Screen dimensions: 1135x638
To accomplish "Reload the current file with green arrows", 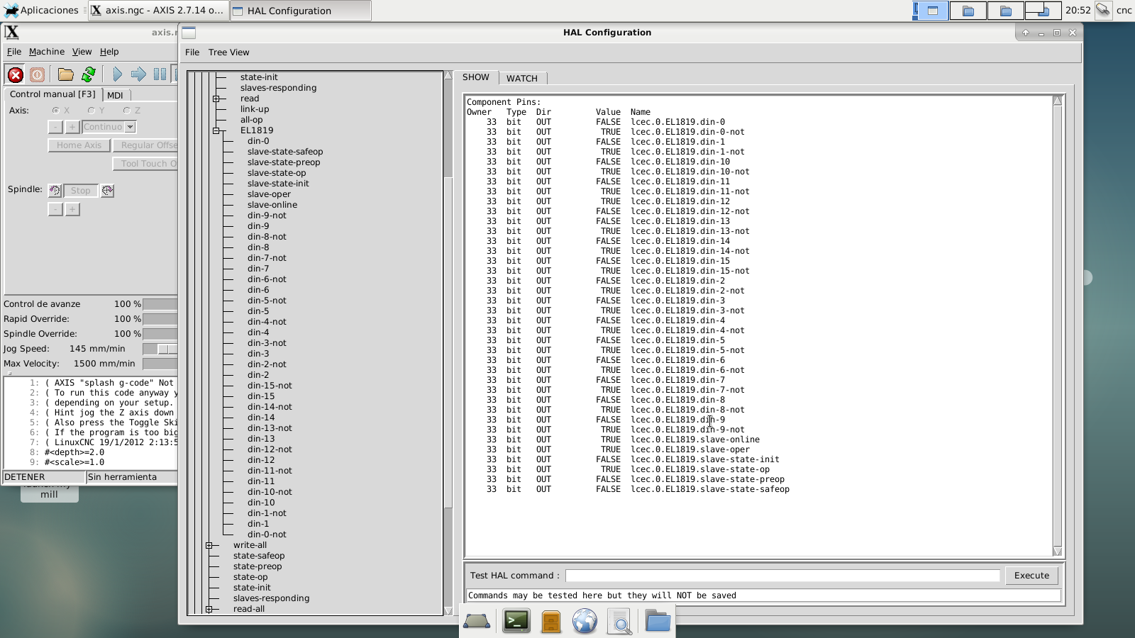I will pos(89,74).
